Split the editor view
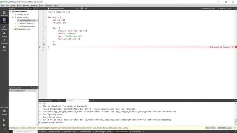This screenshot has width=237, height=133. pos(236,8)
